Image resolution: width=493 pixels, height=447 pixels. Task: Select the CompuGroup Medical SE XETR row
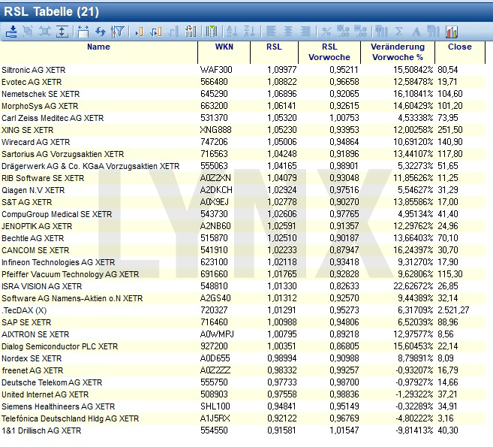(242, 214)
